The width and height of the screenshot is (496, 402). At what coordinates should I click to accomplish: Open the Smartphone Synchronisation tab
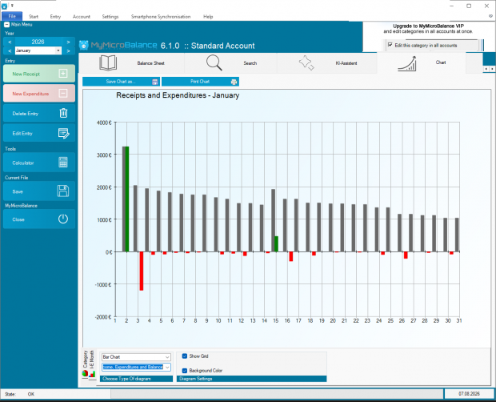click(161, 17)
